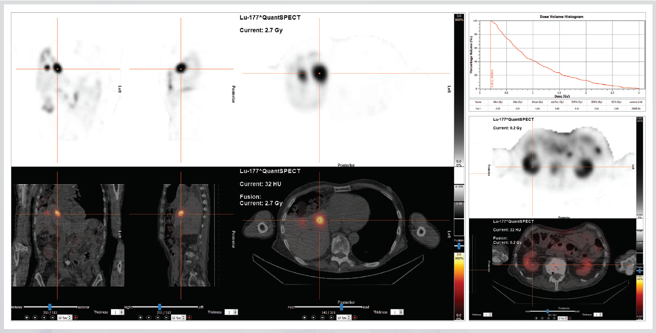
Task: Click main fusion hot-metal color bar
Action: coord(459,286)
